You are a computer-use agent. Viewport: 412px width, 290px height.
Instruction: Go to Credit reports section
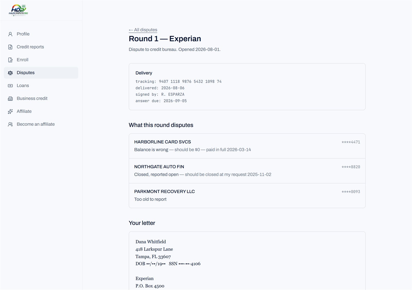point(41,47)
